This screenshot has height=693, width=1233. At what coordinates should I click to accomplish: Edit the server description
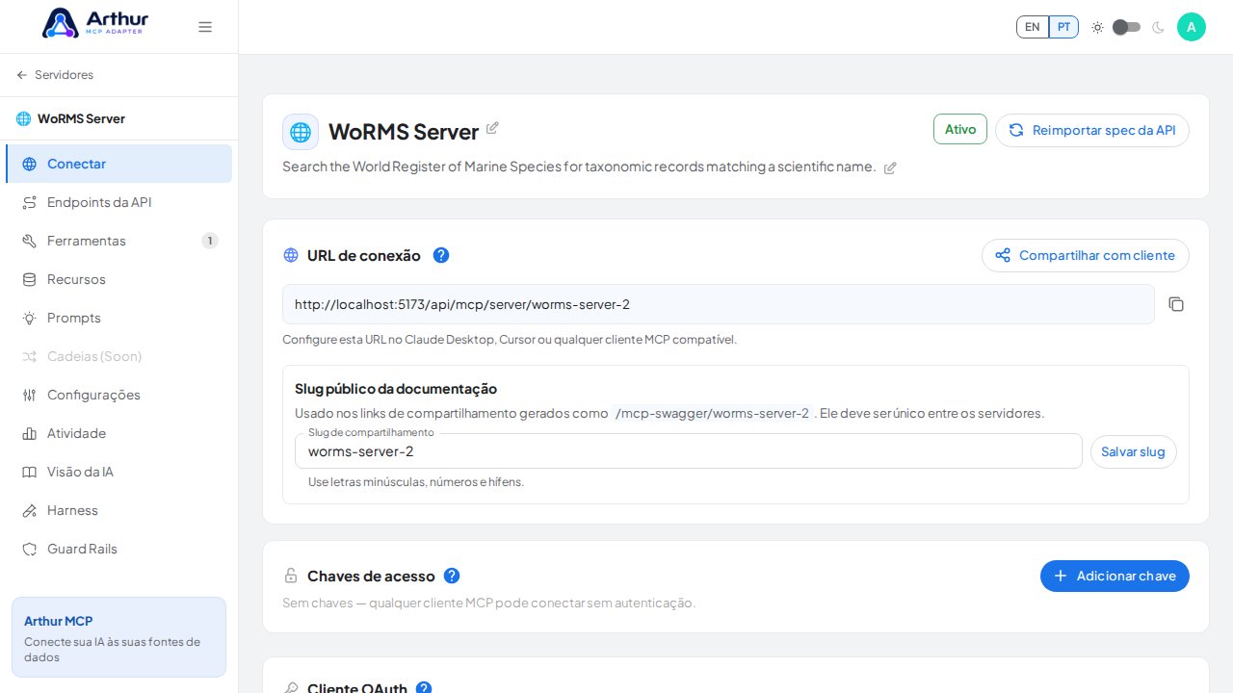[890, 168]
